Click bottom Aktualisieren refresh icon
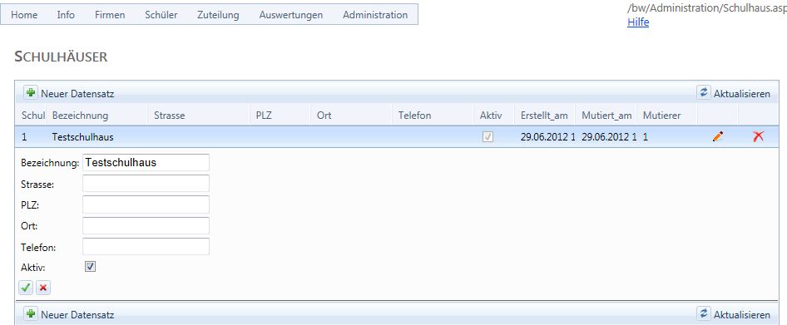Screen dimensions: 787x325 tap(704, 313)
